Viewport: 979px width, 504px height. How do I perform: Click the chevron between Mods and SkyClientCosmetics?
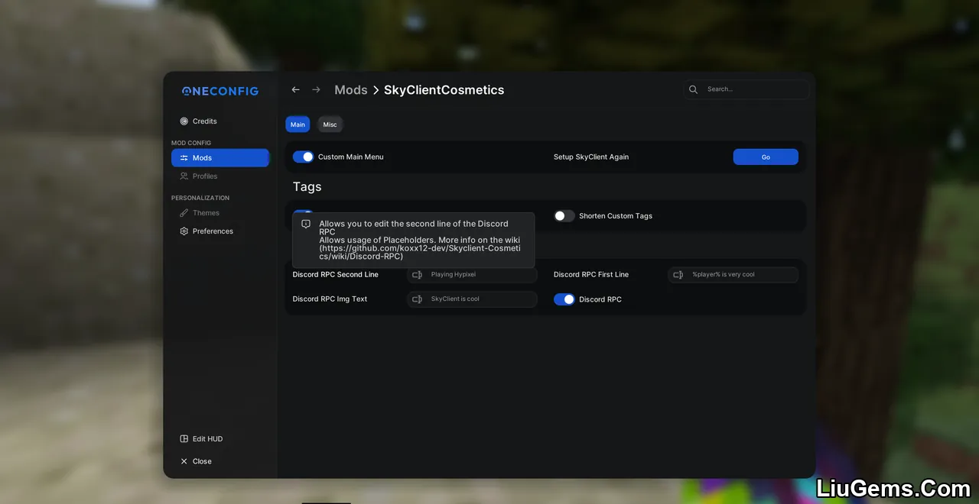(x=376, y=90)
